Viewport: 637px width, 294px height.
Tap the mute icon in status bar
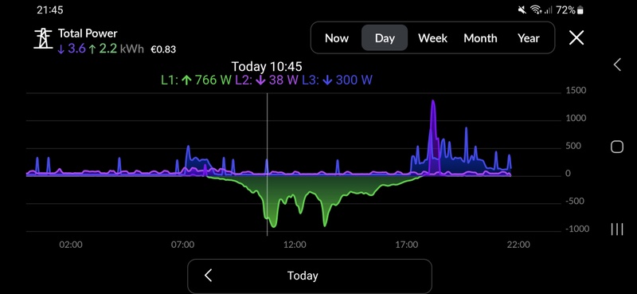(x=522, y=10)
